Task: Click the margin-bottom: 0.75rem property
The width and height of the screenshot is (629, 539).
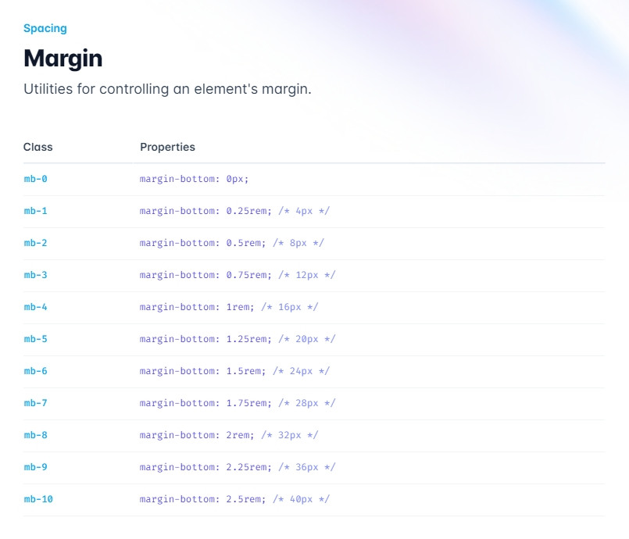Action: pos(238,276)
